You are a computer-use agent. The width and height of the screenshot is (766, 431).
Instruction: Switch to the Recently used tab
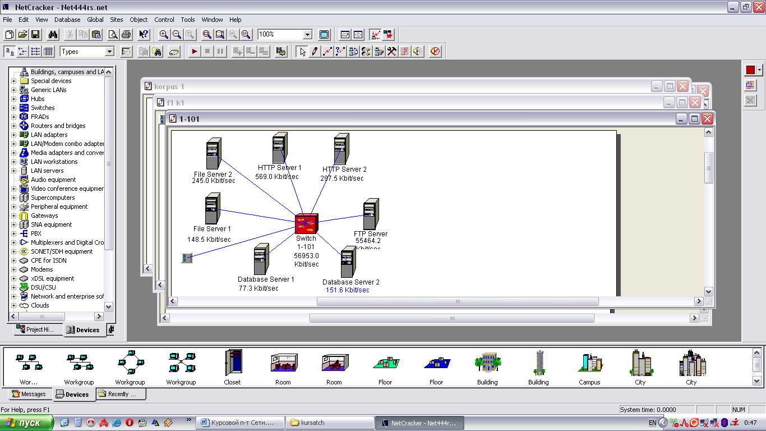pos(120,394)
